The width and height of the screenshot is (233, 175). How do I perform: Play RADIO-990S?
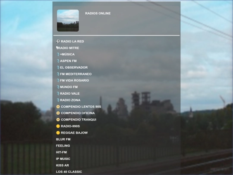[x=70, y=126]
